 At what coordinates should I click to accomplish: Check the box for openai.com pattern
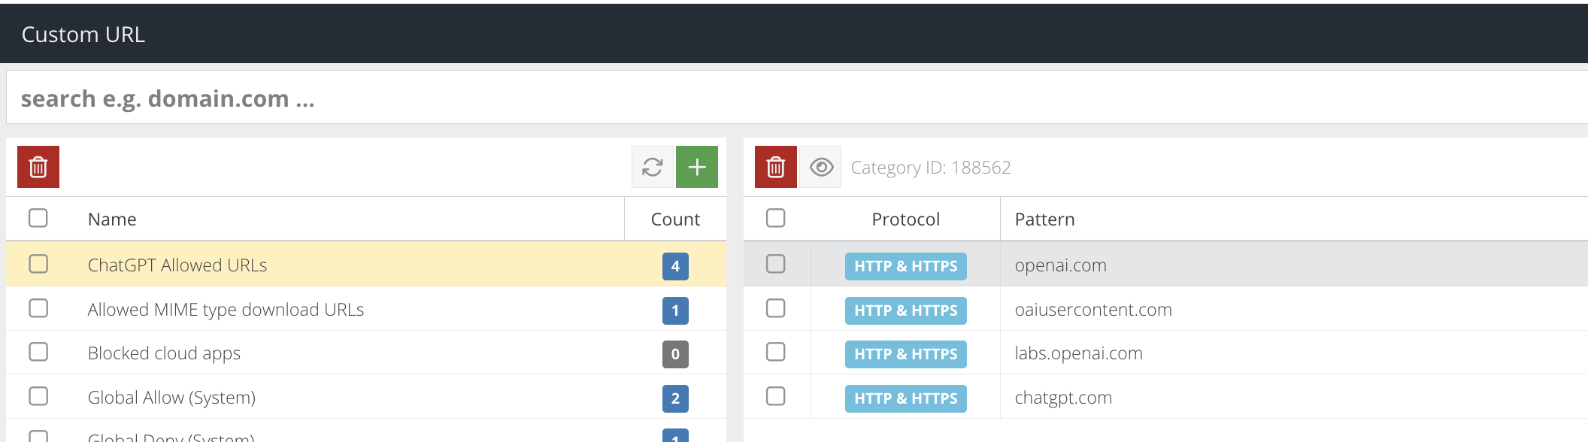tap(776, 264)
